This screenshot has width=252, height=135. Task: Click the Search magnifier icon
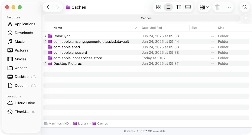(x=245, y=7)
